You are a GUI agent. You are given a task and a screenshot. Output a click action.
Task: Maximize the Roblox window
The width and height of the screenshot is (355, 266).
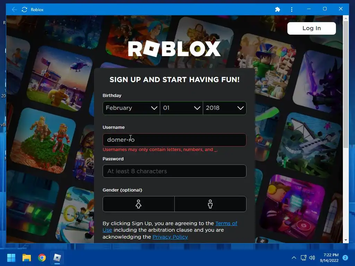(324, 9)
